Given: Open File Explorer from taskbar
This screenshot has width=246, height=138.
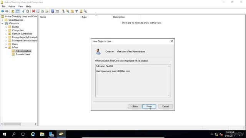Looking at the screenshot, I should (x=42, y=134).
